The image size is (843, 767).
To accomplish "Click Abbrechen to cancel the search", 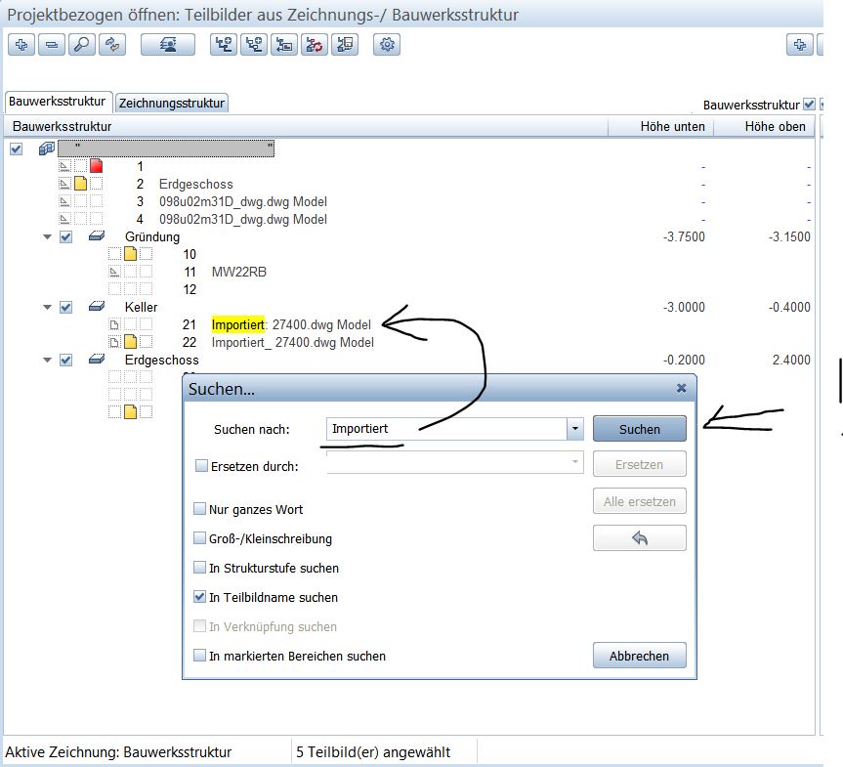I will click(639, 656).
